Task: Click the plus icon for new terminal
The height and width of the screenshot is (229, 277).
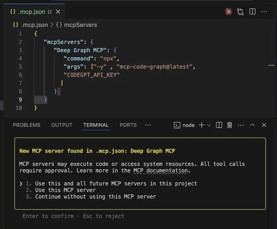Action: point(202,125)
